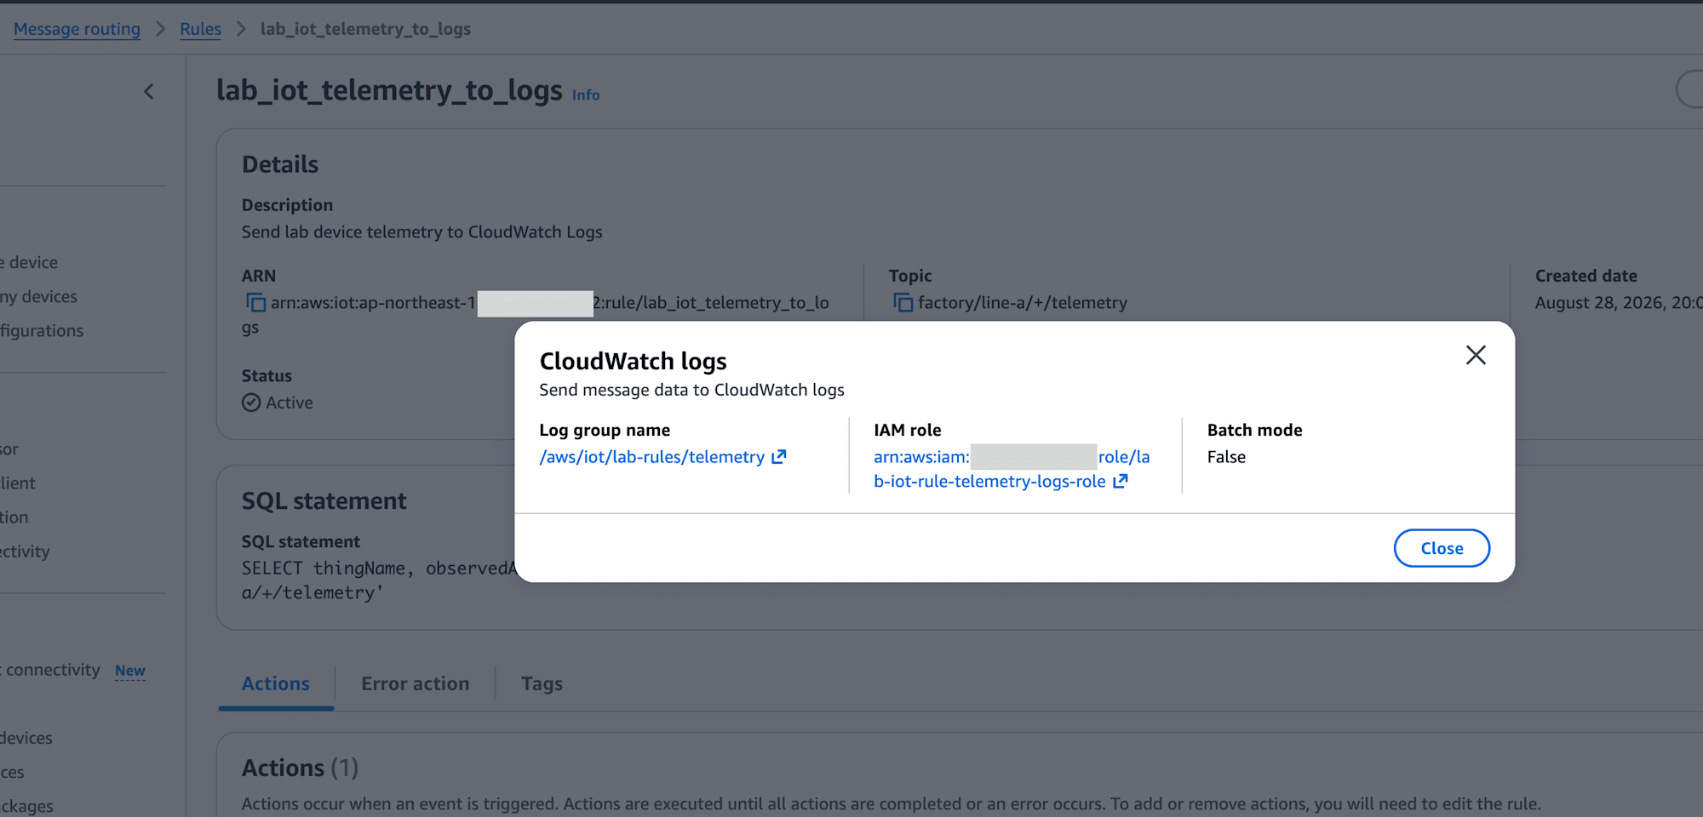Click the 'Created date' label
Image resolution: width=1703 pixels, height=817 pixels.
click(1585, 276)
